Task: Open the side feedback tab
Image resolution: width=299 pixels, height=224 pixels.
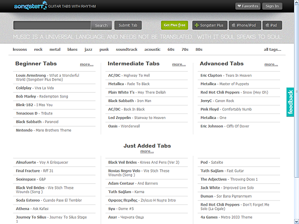Action: 290,102
